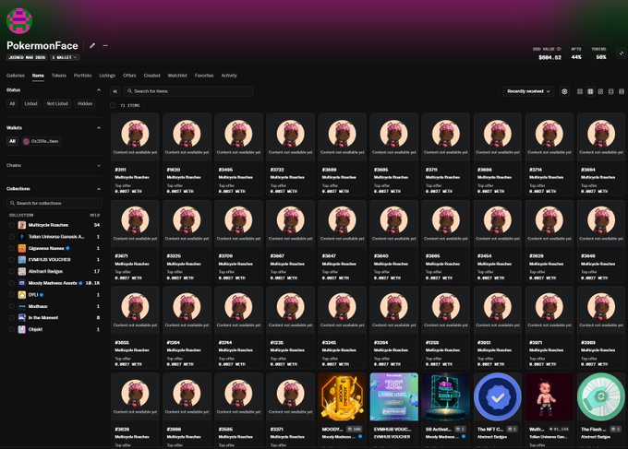Select the All status filter button
This screenshot has height=449, width=628.
tap(12, 103)
